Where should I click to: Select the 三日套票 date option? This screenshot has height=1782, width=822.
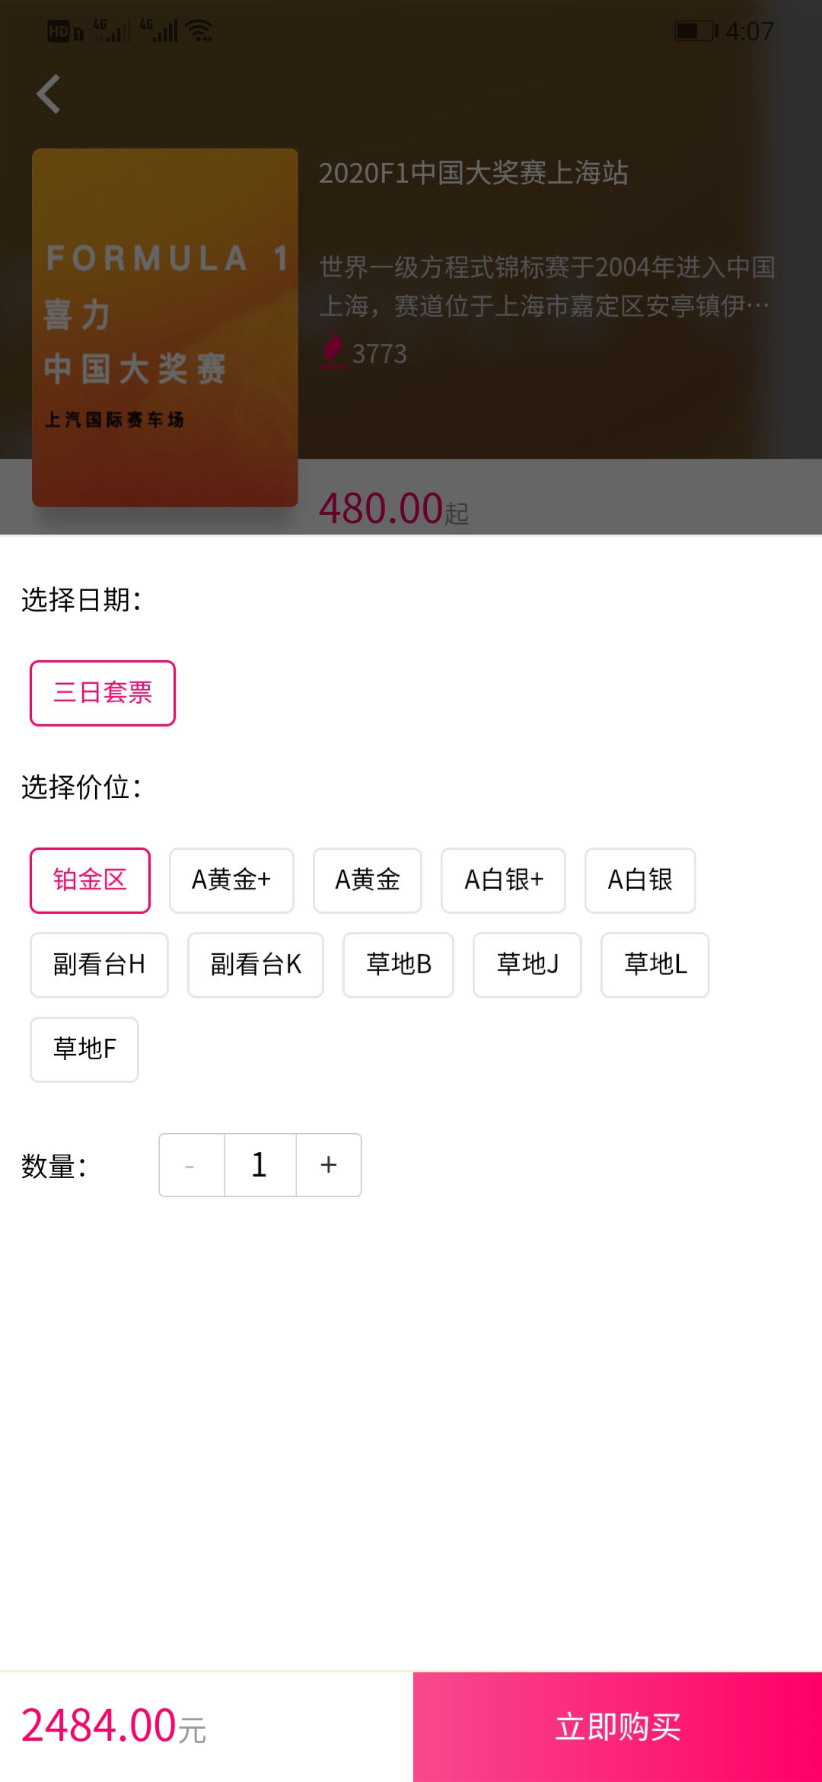[x=103, y=693]
